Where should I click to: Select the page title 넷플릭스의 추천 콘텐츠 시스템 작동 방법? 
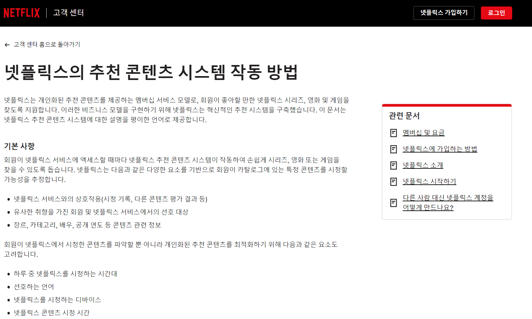(x=151, y=72)
